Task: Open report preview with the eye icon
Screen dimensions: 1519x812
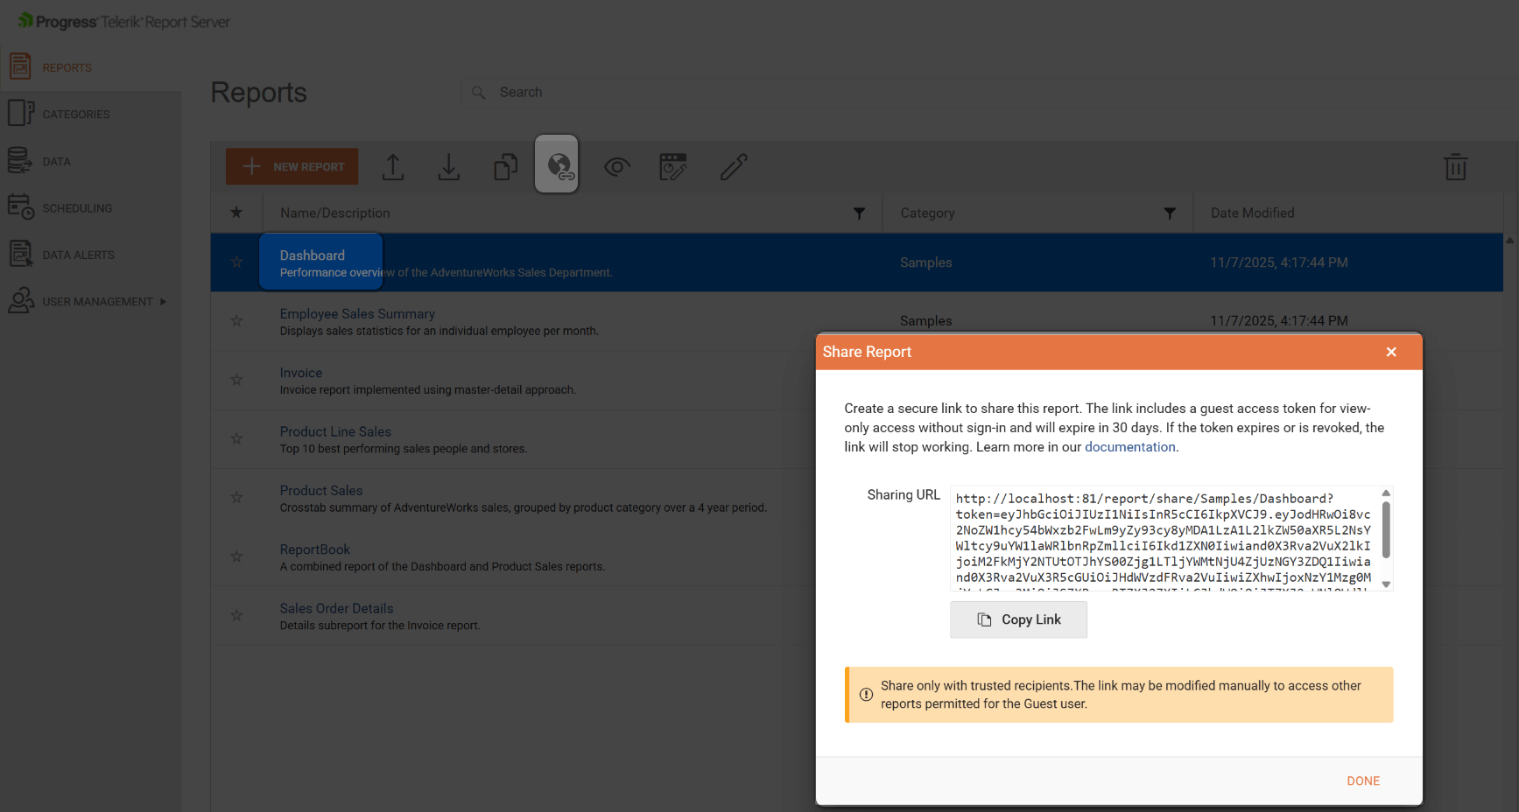Action: click(617, 166)
